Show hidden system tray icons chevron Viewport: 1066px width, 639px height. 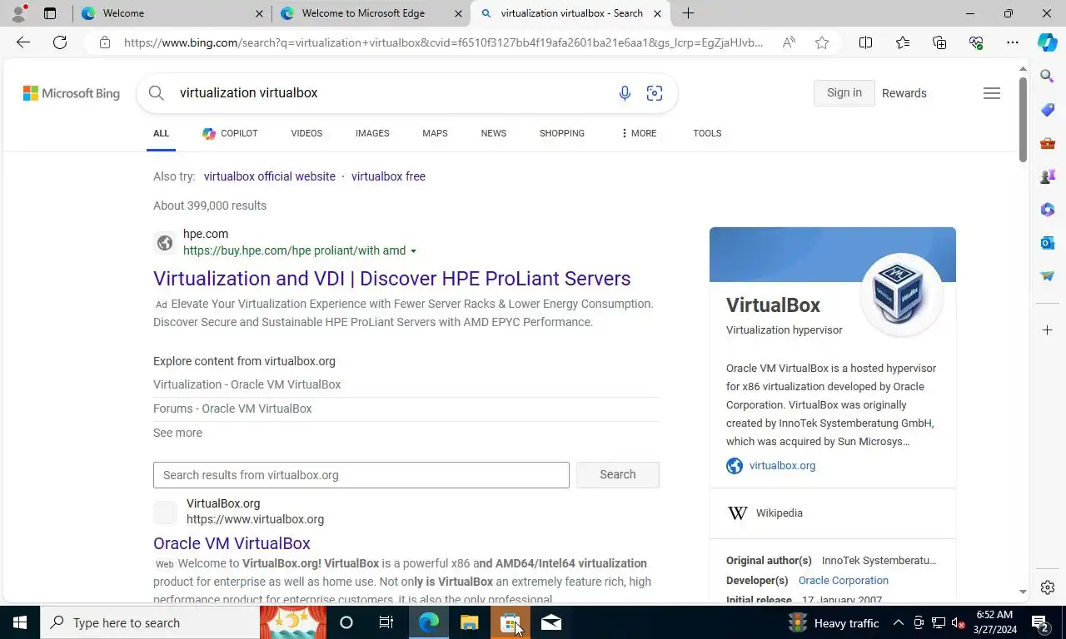[898, 622]
